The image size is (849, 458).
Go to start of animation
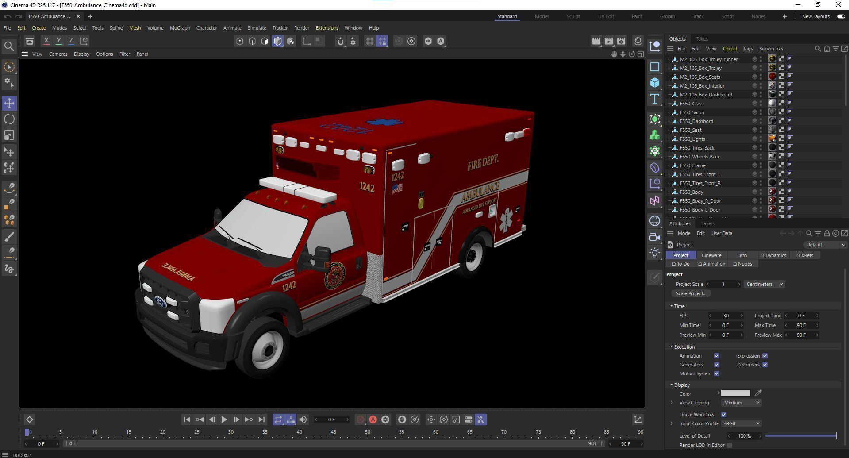click(x=187, y=420)
